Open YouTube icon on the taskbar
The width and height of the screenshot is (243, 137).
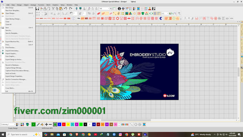coord(95,134)
